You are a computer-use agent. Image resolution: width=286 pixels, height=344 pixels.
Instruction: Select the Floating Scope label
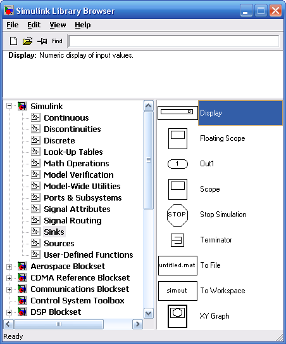222,138
